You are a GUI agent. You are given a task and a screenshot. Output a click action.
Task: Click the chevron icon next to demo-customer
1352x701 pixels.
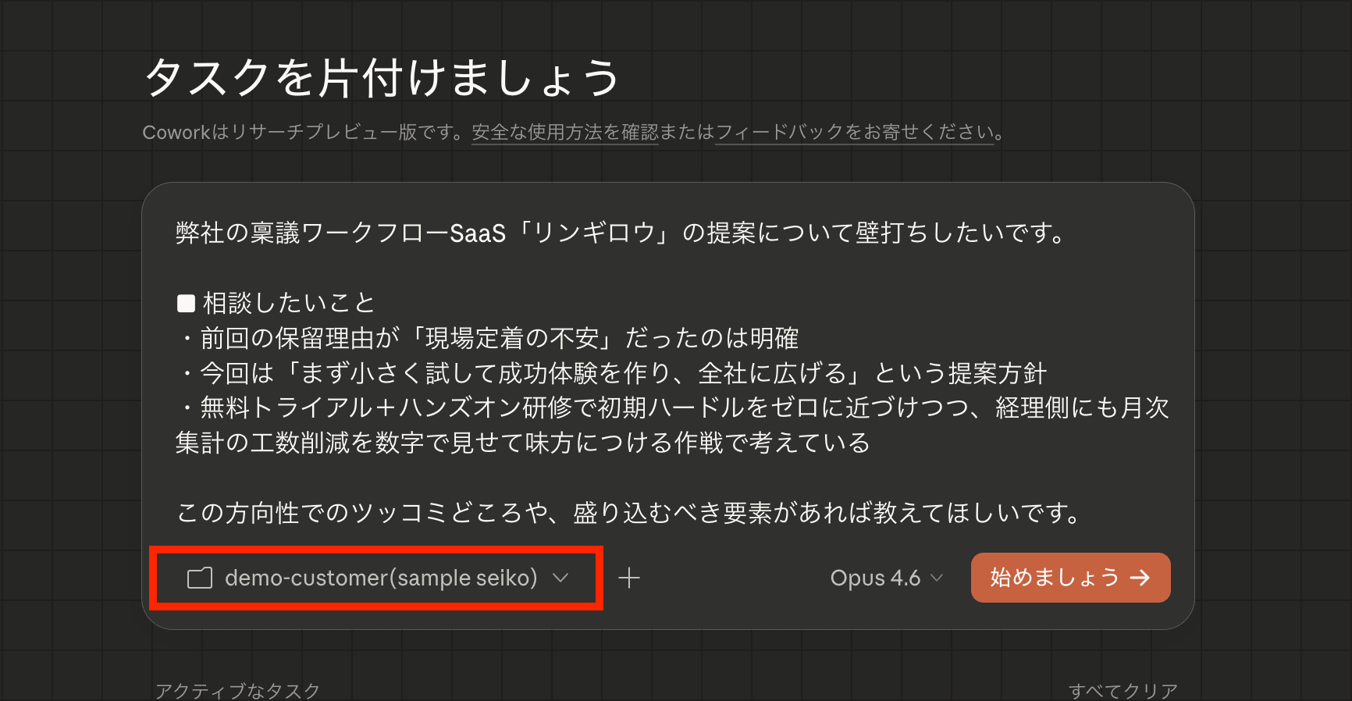pos(559,579)
